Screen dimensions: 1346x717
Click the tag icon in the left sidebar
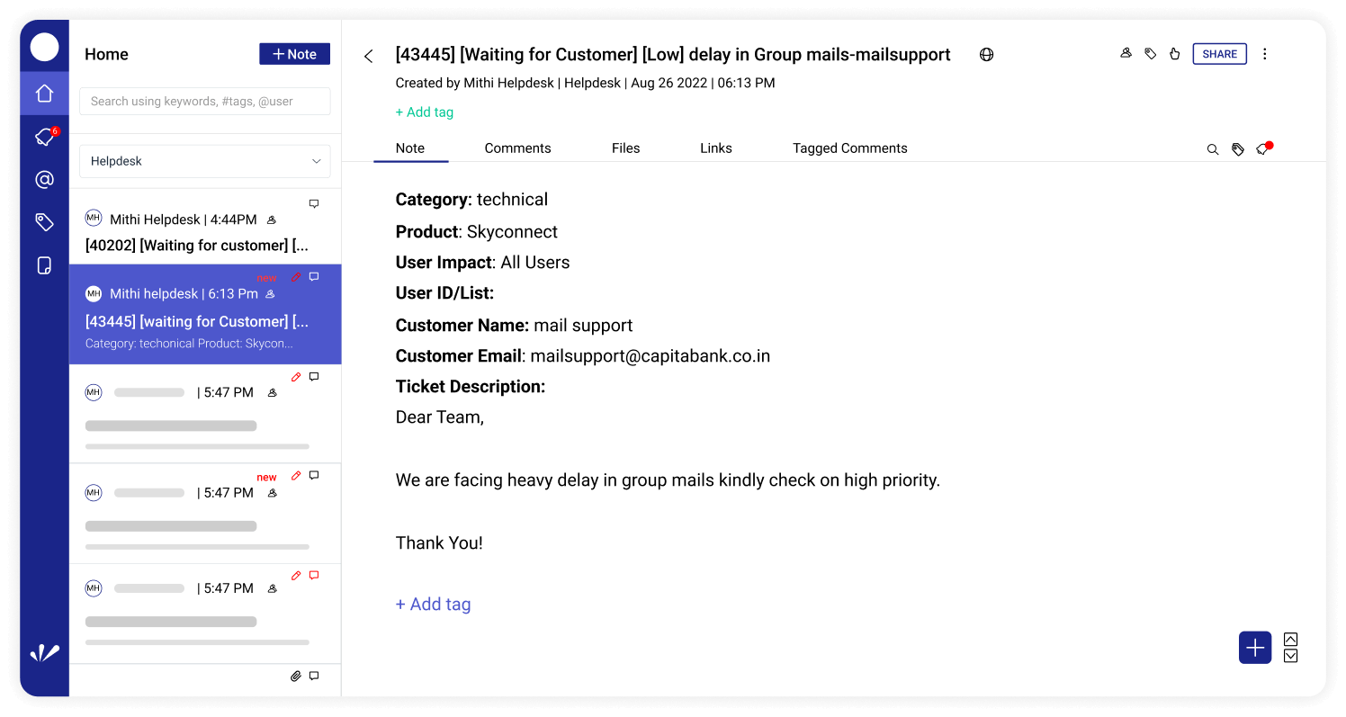tap(44, 221)
